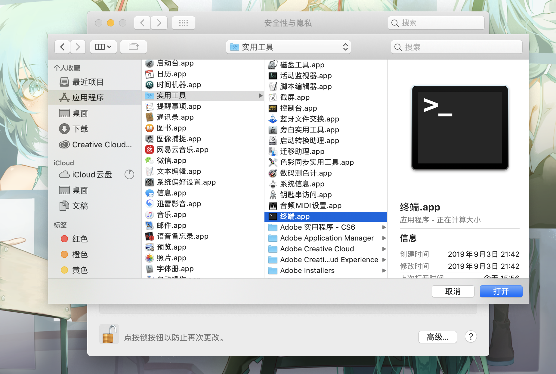Select the Photos icon 照片.app
The height and width of the screenshot is (374, 556).
click(x=150, y=258)
